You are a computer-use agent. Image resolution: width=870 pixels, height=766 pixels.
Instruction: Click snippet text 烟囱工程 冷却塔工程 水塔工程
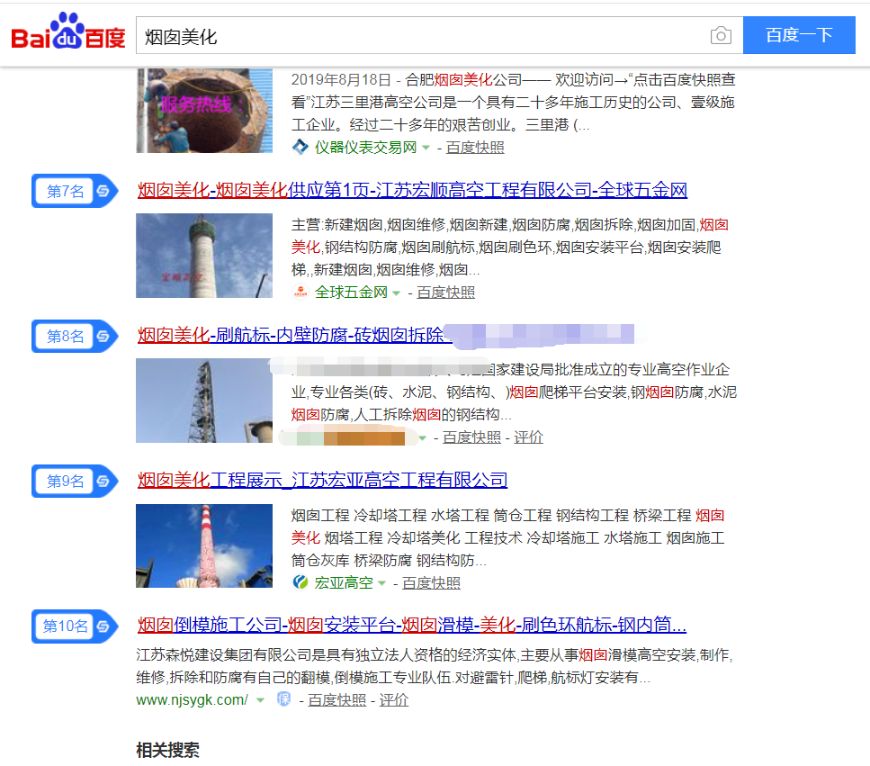coord(390,515)
